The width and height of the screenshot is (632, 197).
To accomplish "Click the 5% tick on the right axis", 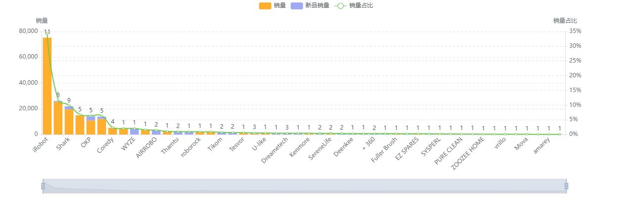I will (x=573, y=120).
